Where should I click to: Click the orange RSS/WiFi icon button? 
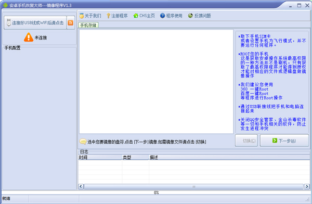pos(71,23)
